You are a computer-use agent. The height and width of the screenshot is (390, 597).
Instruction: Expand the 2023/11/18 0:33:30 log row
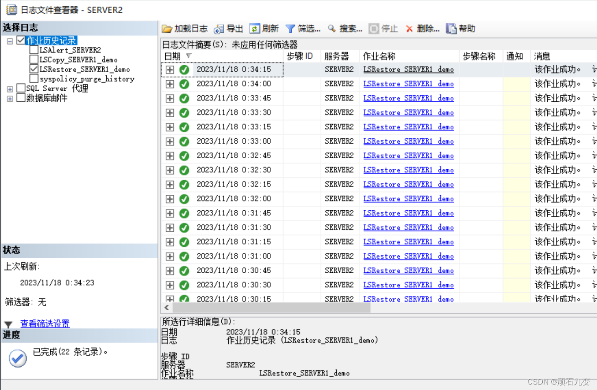point(170,113)
